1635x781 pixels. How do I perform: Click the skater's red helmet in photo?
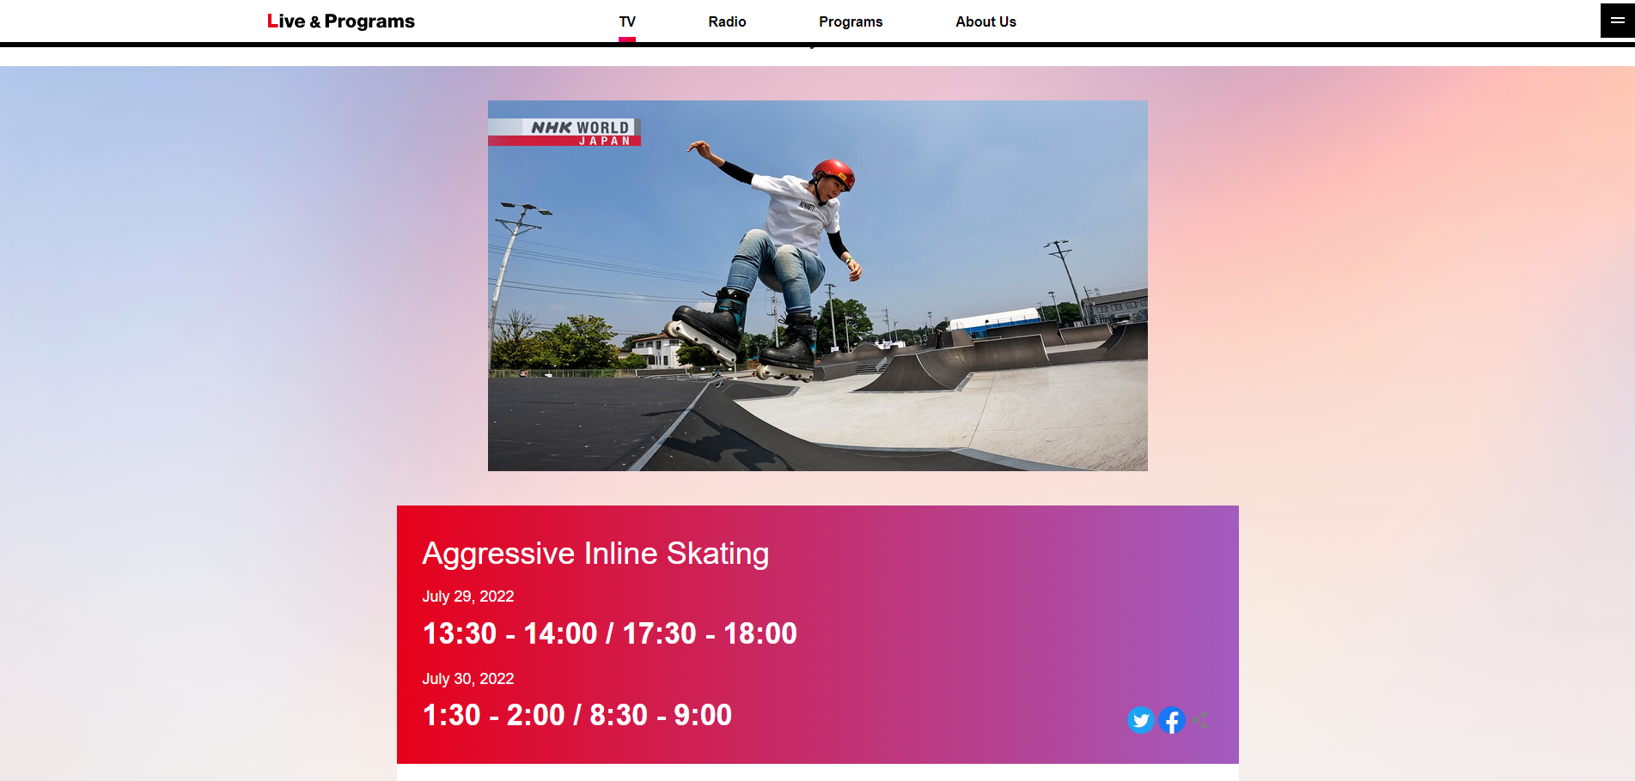[x=833, y=173]
